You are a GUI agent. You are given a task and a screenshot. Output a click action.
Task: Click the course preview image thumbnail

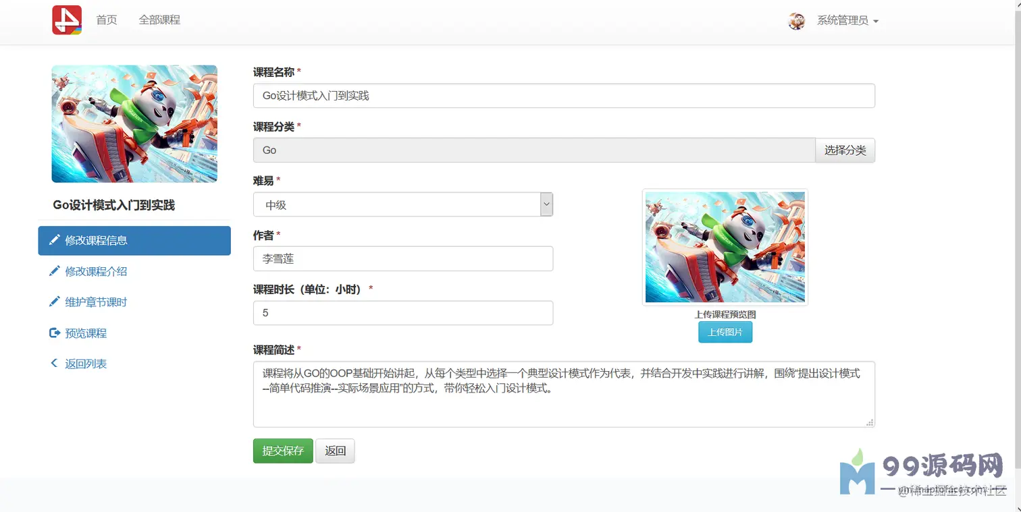tap(725, 247)
